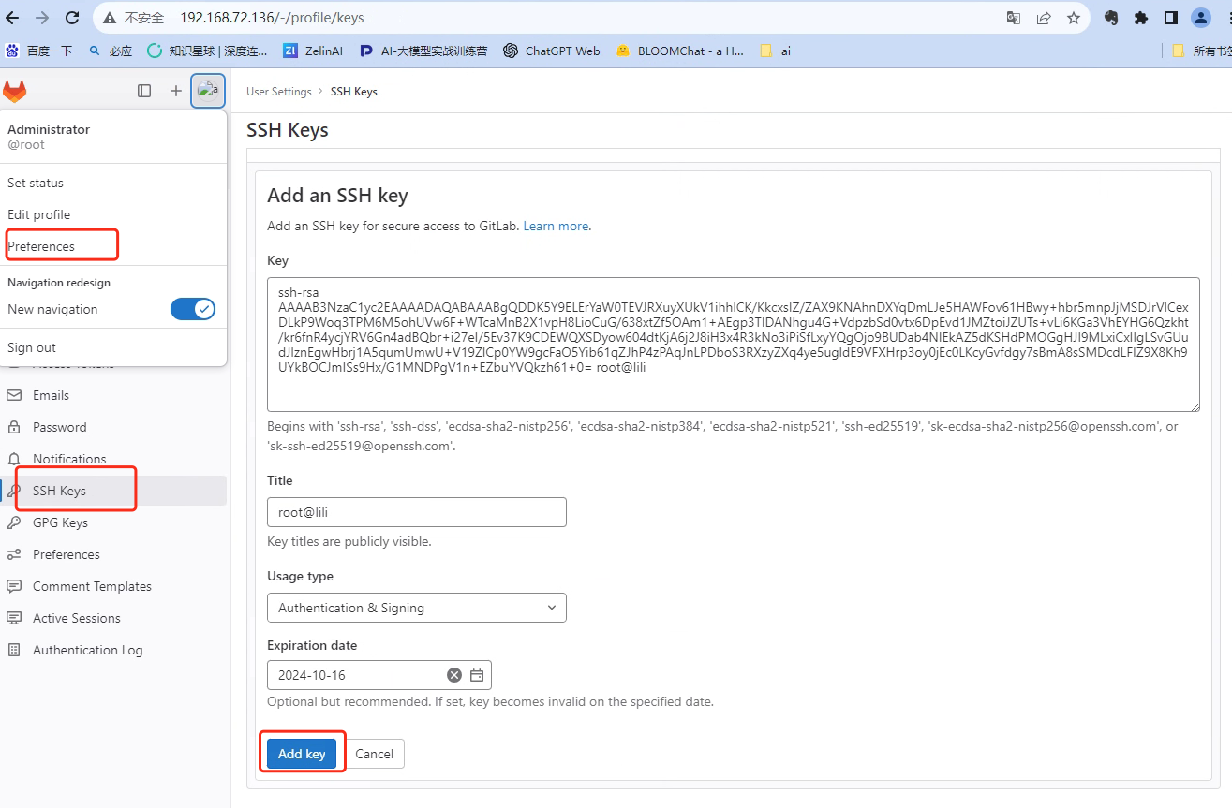Open the calendar icon in Expiration date field

click(x=476, y=674)
